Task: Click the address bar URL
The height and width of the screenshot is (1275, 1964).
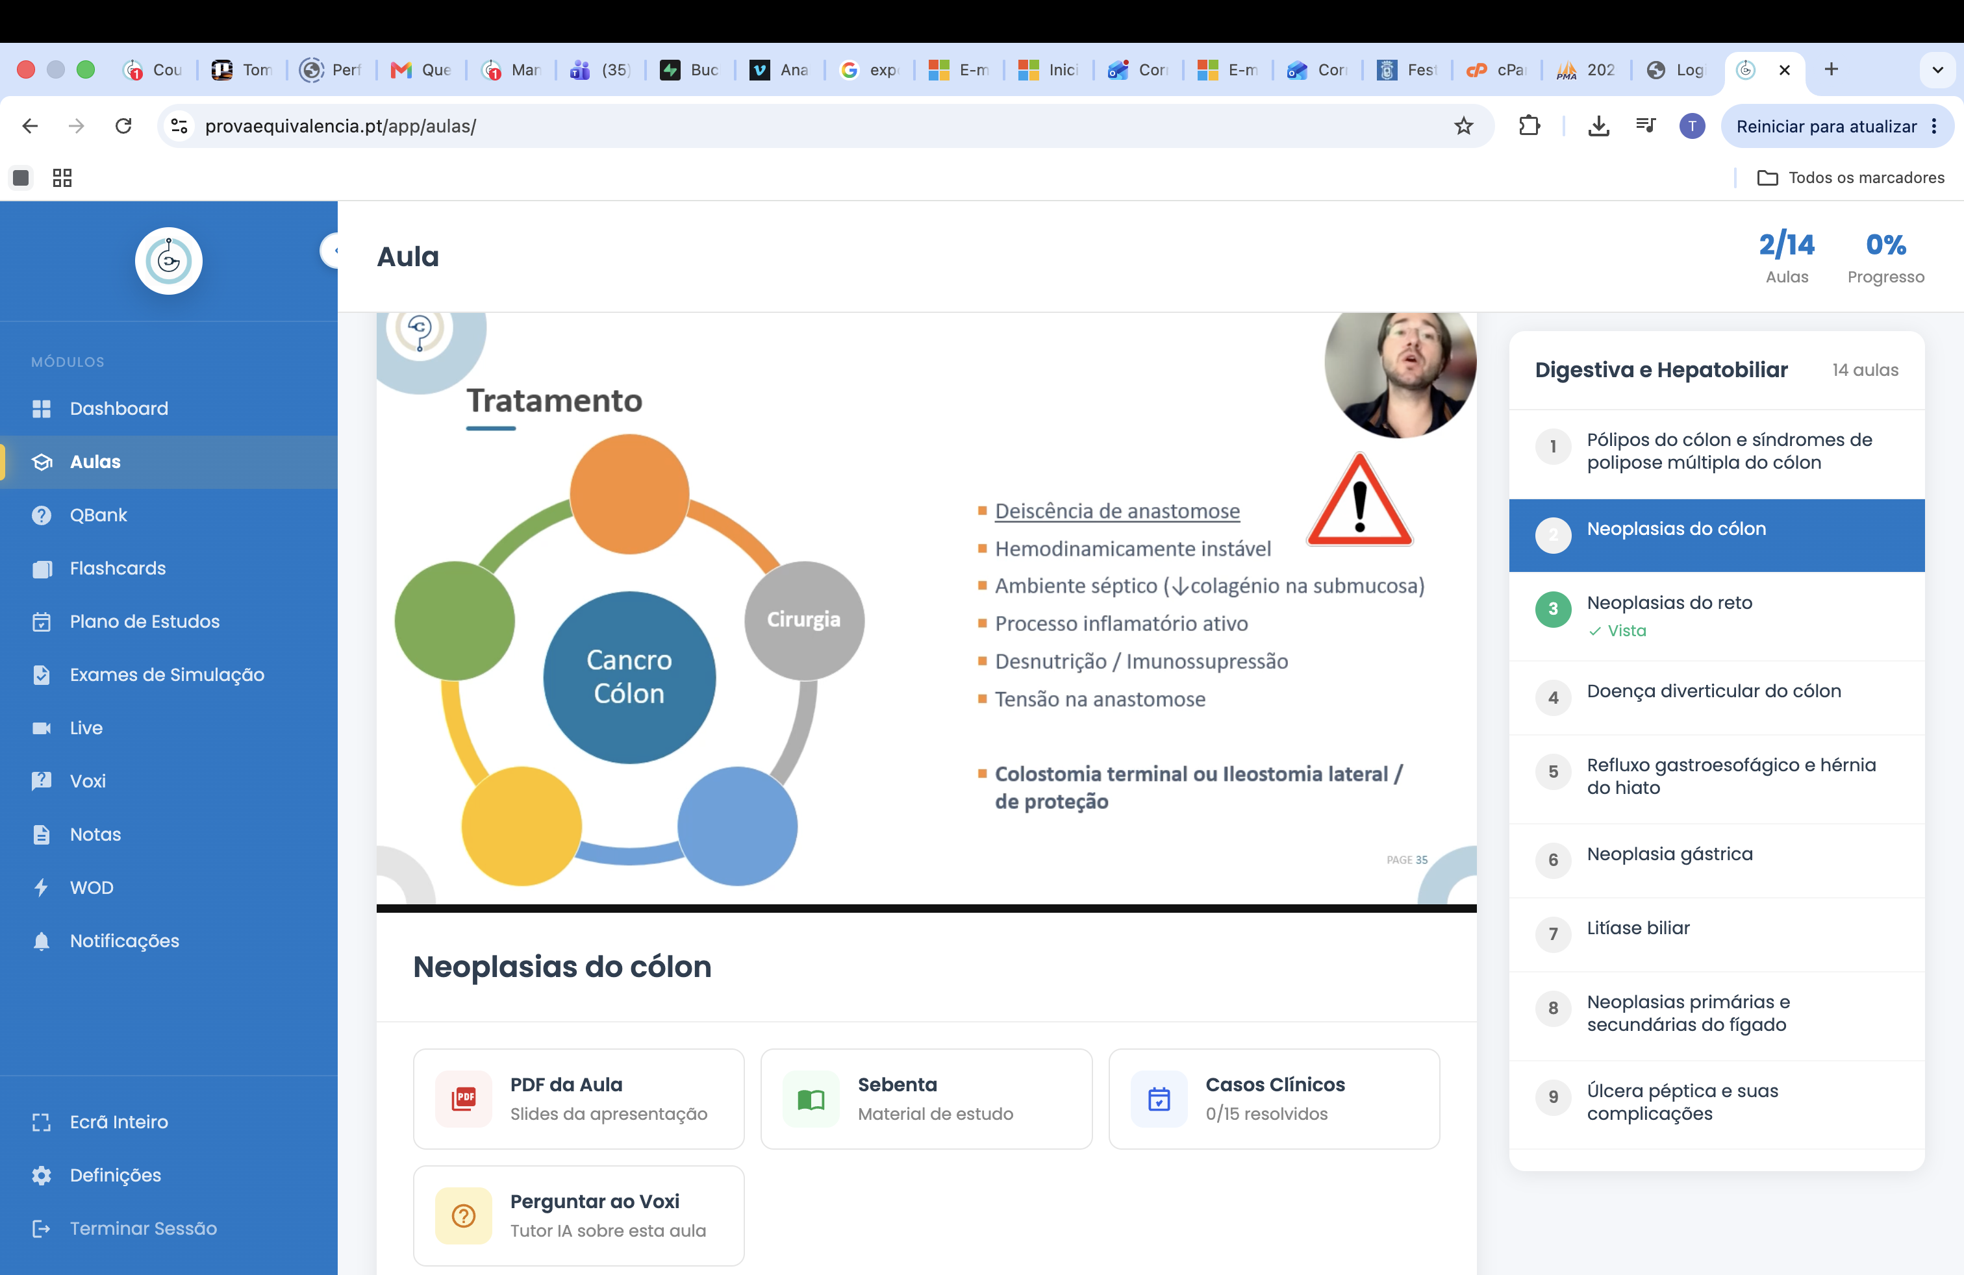Action: [341, 126]
